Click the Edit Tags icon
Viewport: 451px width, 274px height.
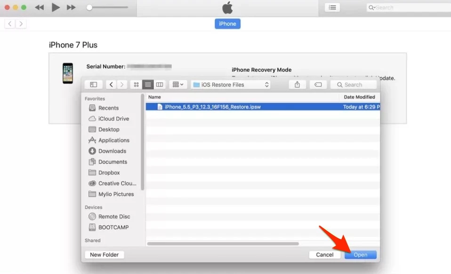318,85
